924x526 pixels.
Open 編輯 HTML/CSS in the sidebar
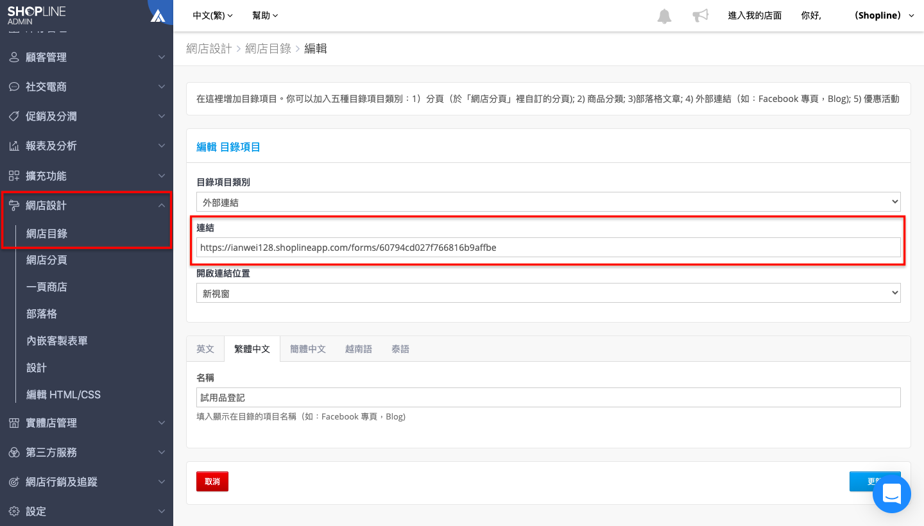64,394
